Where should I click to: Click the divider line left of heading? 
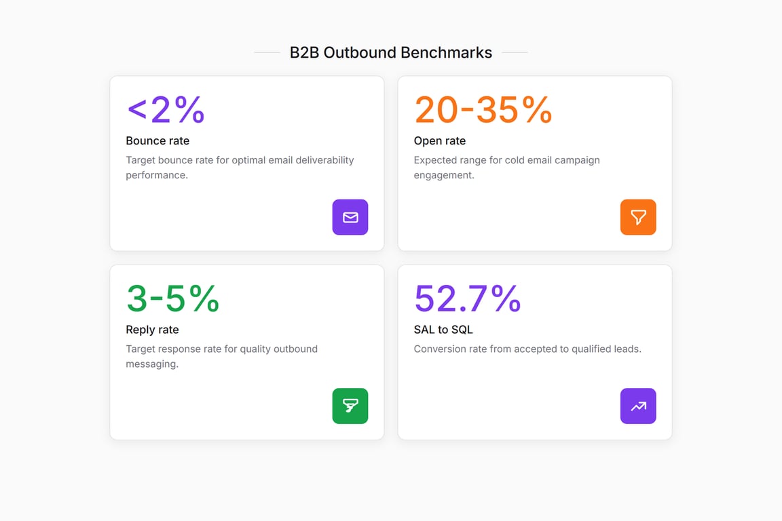click(x=267, y=52)
